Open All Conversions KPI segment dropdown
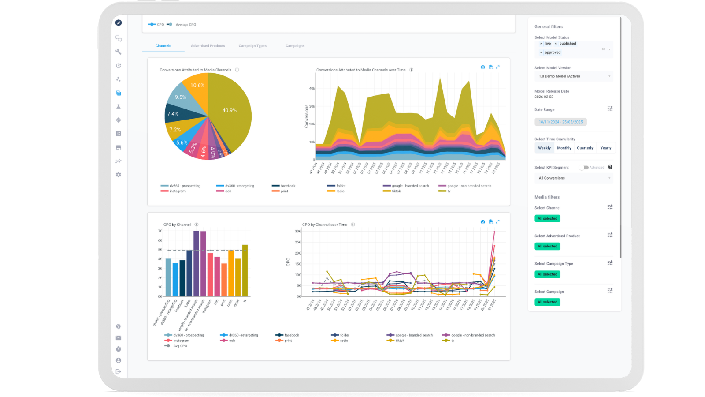This screenshot has height=397, width=705. [574, 178]
